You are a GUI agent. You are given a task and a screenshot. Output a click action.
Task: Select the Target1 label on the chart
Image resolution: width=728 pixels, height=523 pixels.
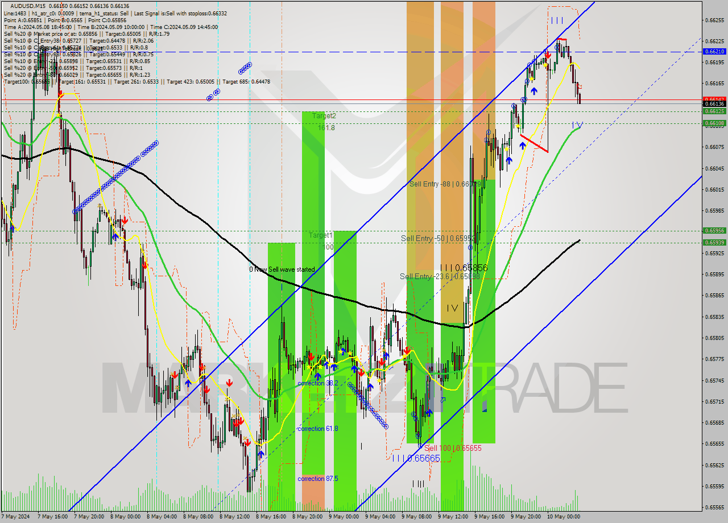click(x=320, y=235)
